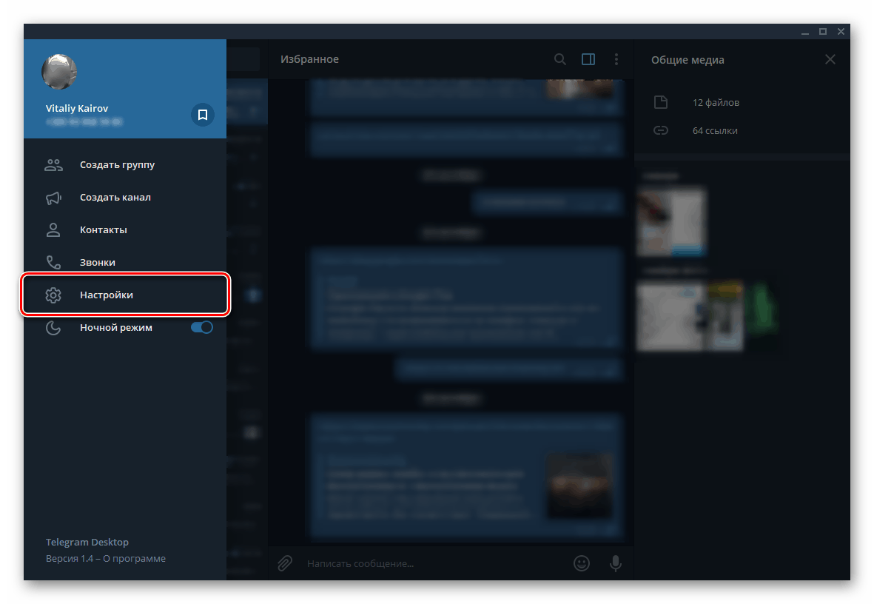Open the 64 shared links list
Screen dimensions: 874x604
tap(715, 131)
